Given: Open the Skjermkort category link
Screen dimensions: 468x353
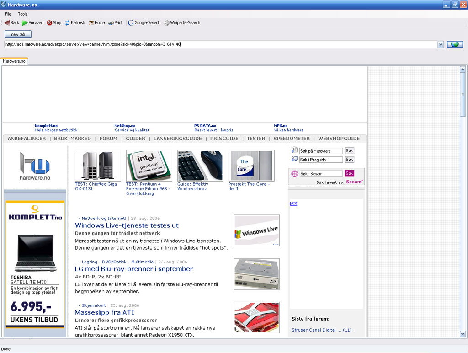Looking at the screenshot, I should 94,305.
